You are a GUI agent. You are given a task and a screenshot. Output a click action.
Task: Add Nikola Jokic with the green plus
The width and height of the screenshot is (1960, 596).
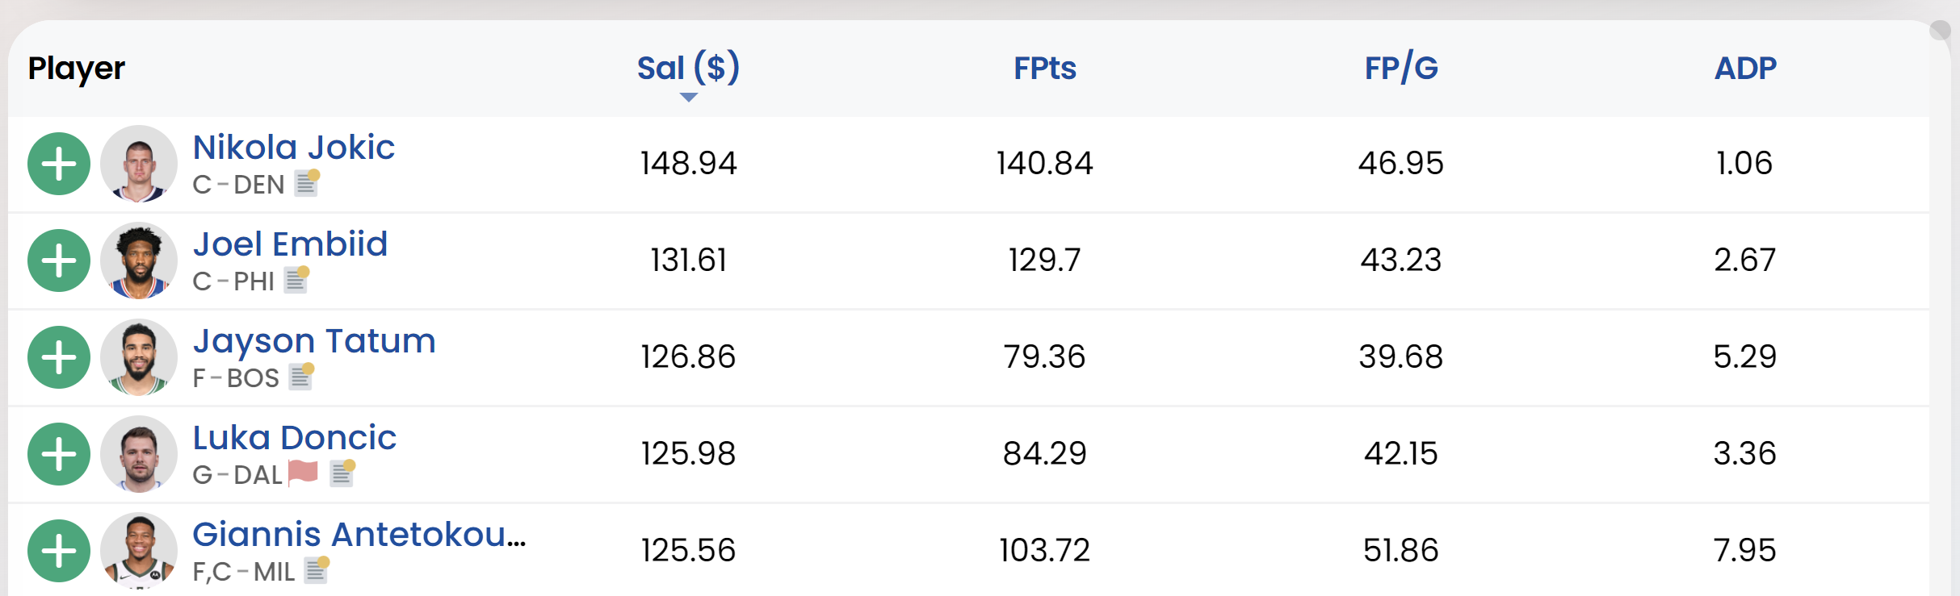tap(59, 164)
